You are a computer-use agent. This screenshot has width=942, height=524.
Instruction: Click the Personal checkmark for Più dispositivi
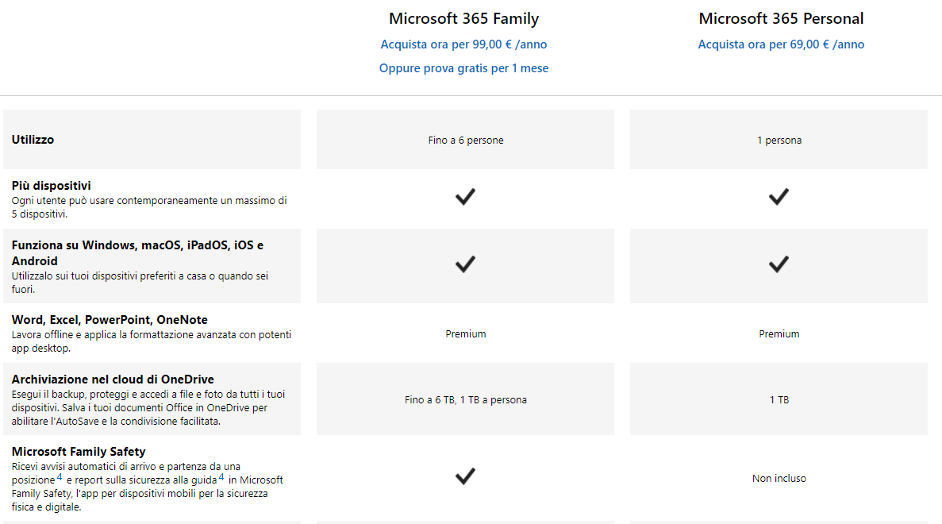(x=779, y=197)
